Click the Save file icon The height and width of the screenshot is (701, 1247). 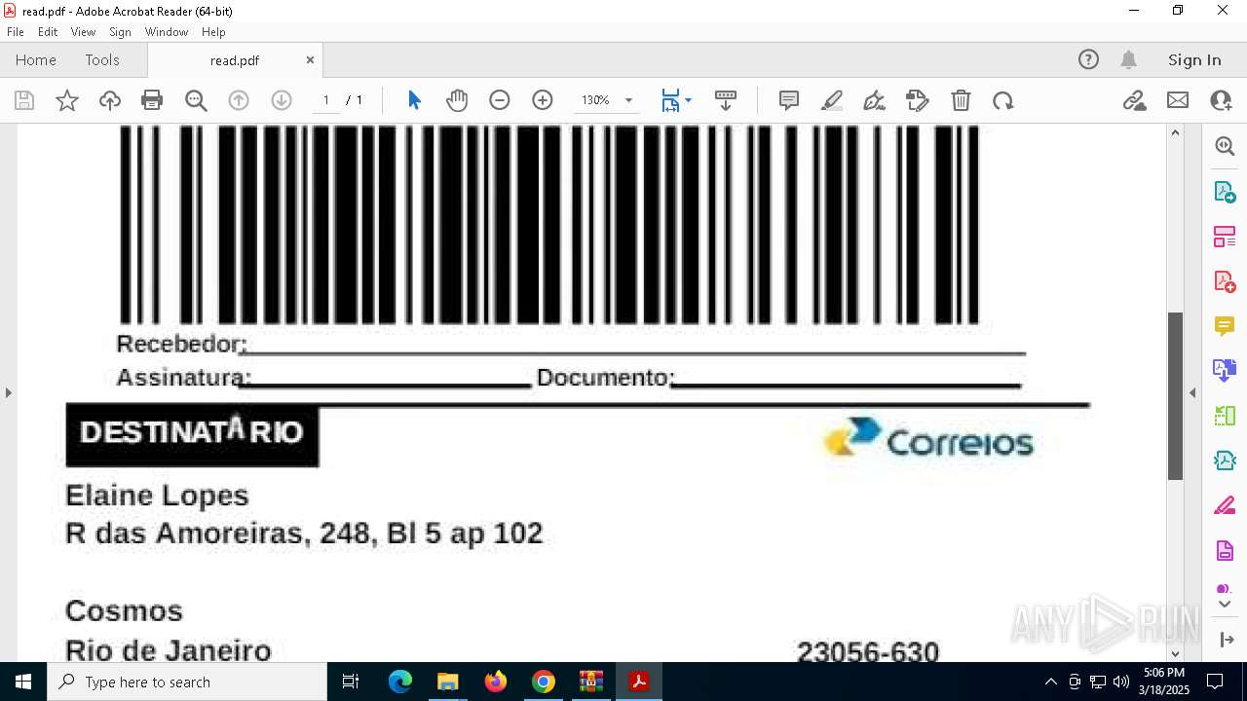click(x=24, y=100)
